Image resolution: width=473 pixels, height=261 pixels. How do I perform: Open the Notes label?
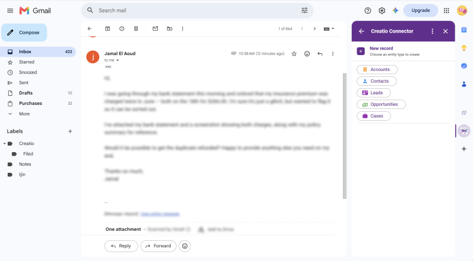pos(25,164)
